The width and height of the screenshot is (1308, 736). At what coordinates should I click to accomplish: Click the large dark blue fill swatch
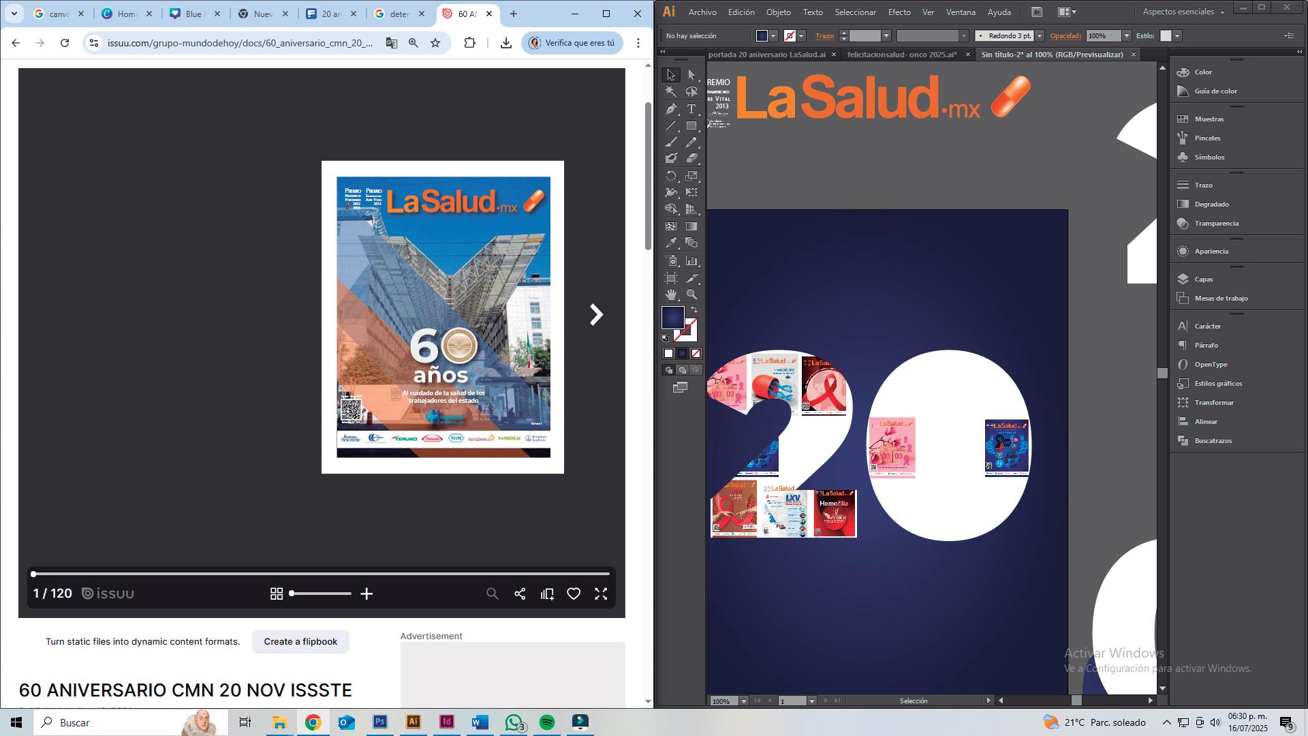click(x=672, y=318)
